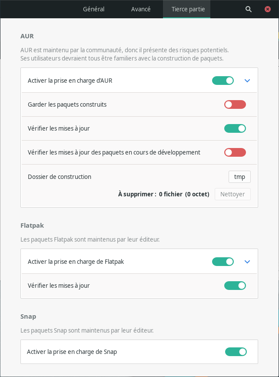Click the 'Dossier de construction' row
Viewport: 279px width, 377px height.
click(x=60, y=177)
